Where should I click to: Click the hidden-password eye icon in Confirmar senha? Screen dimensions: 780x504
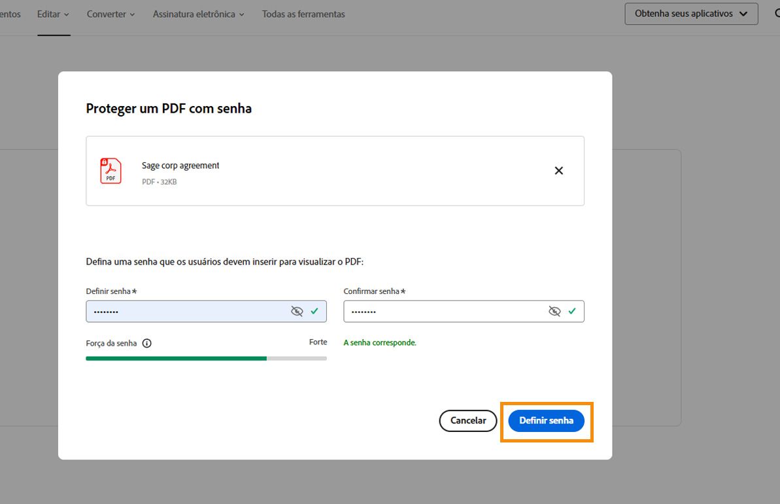pos(555,311)
